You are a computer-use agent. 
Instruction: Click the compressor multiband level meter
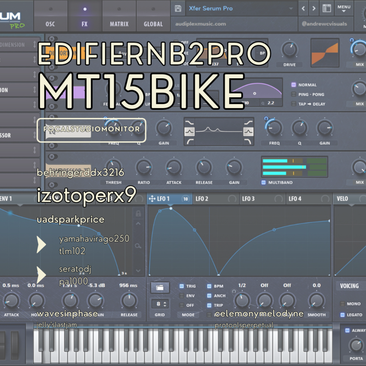tap(295, 167)
